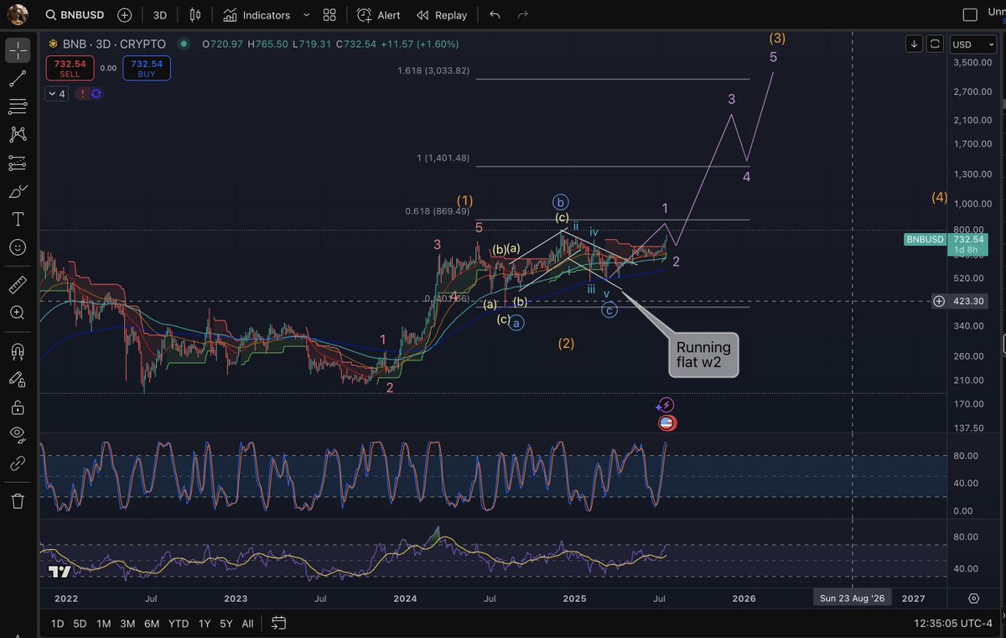Viewport: 1006px width, 638px height.
Task: Open timezone menu at 12:35:05 UTC-4
Action: 952,624
